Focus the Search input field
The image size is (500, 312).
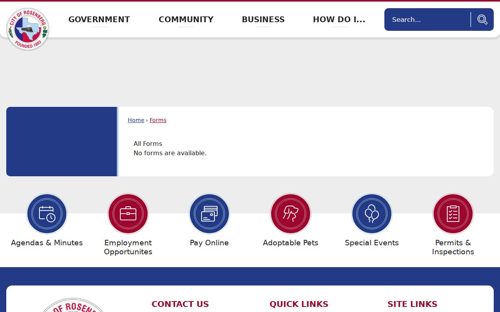pos(428,19)
